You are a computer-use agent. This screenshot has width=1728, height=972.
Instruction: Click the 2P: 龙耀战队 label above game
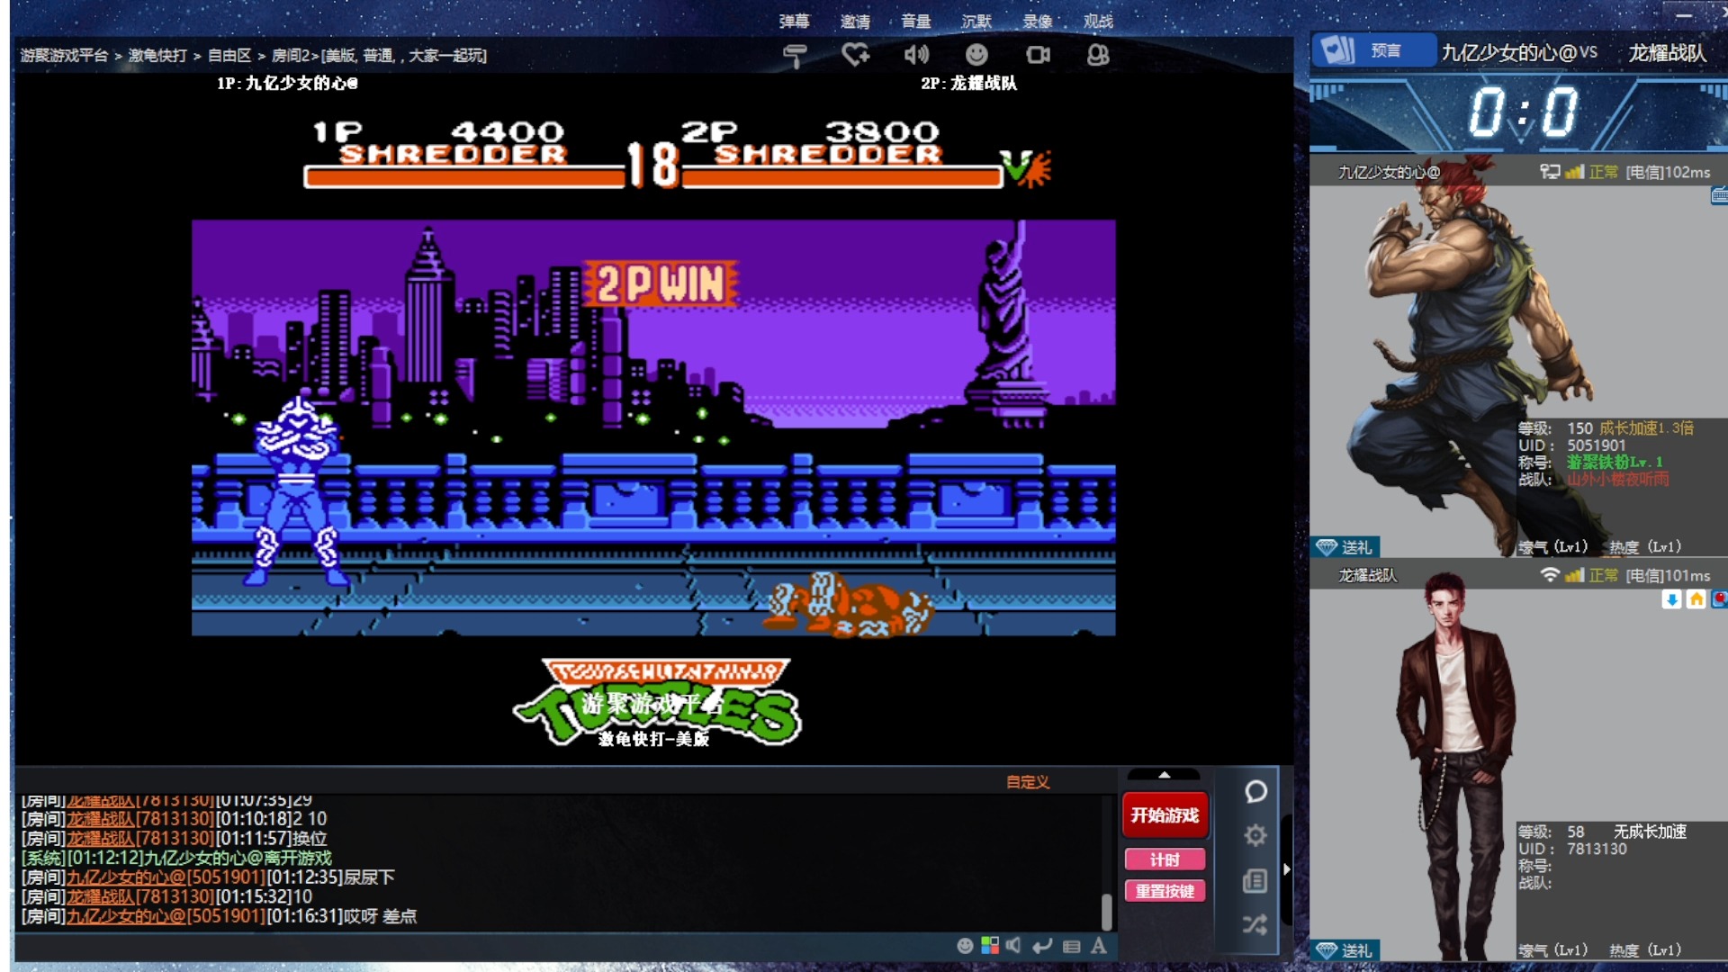pos(968,83)
